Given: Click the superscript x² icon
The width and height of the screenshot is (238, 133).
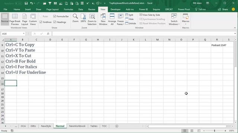Looking at the screenshot, I should click(88, 3).
